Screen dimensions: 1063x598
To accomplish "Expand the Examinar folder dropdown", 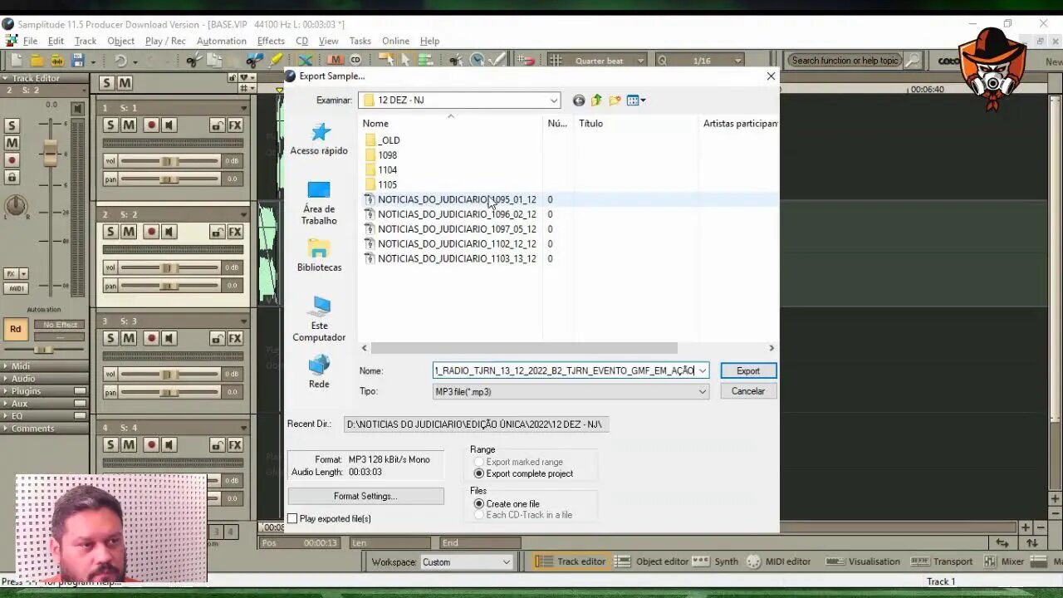I will (x=554, y=100).
